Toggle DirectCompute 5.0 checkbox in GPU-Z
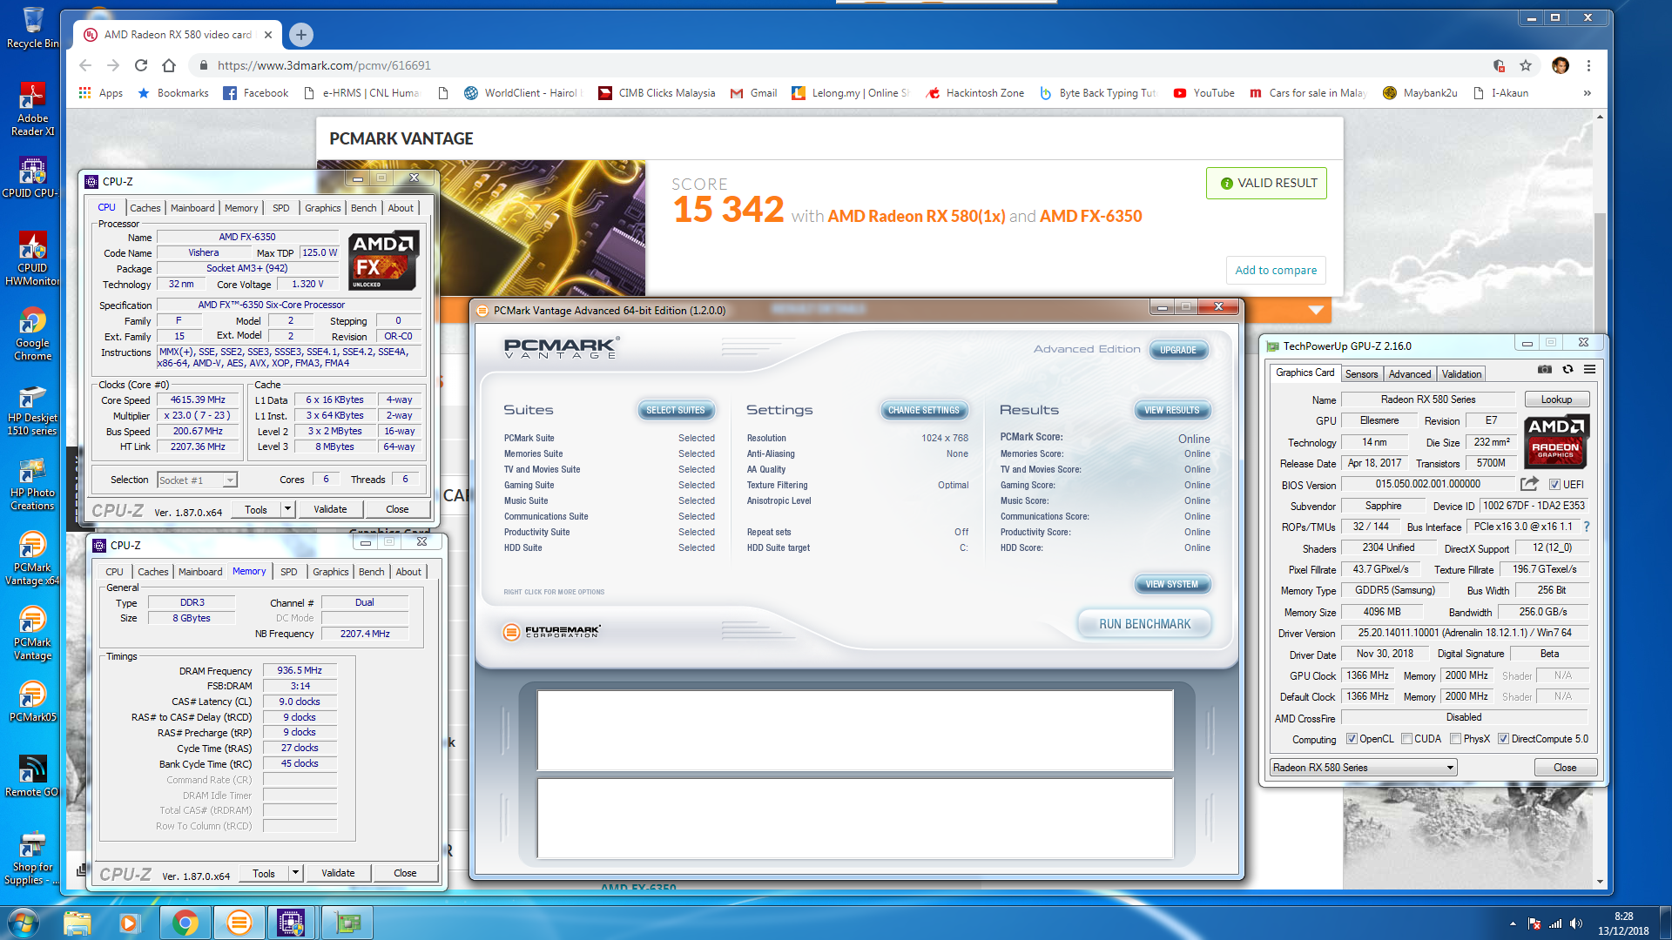The width and height of the screenshot is (1672, 940). (1503, 739)
